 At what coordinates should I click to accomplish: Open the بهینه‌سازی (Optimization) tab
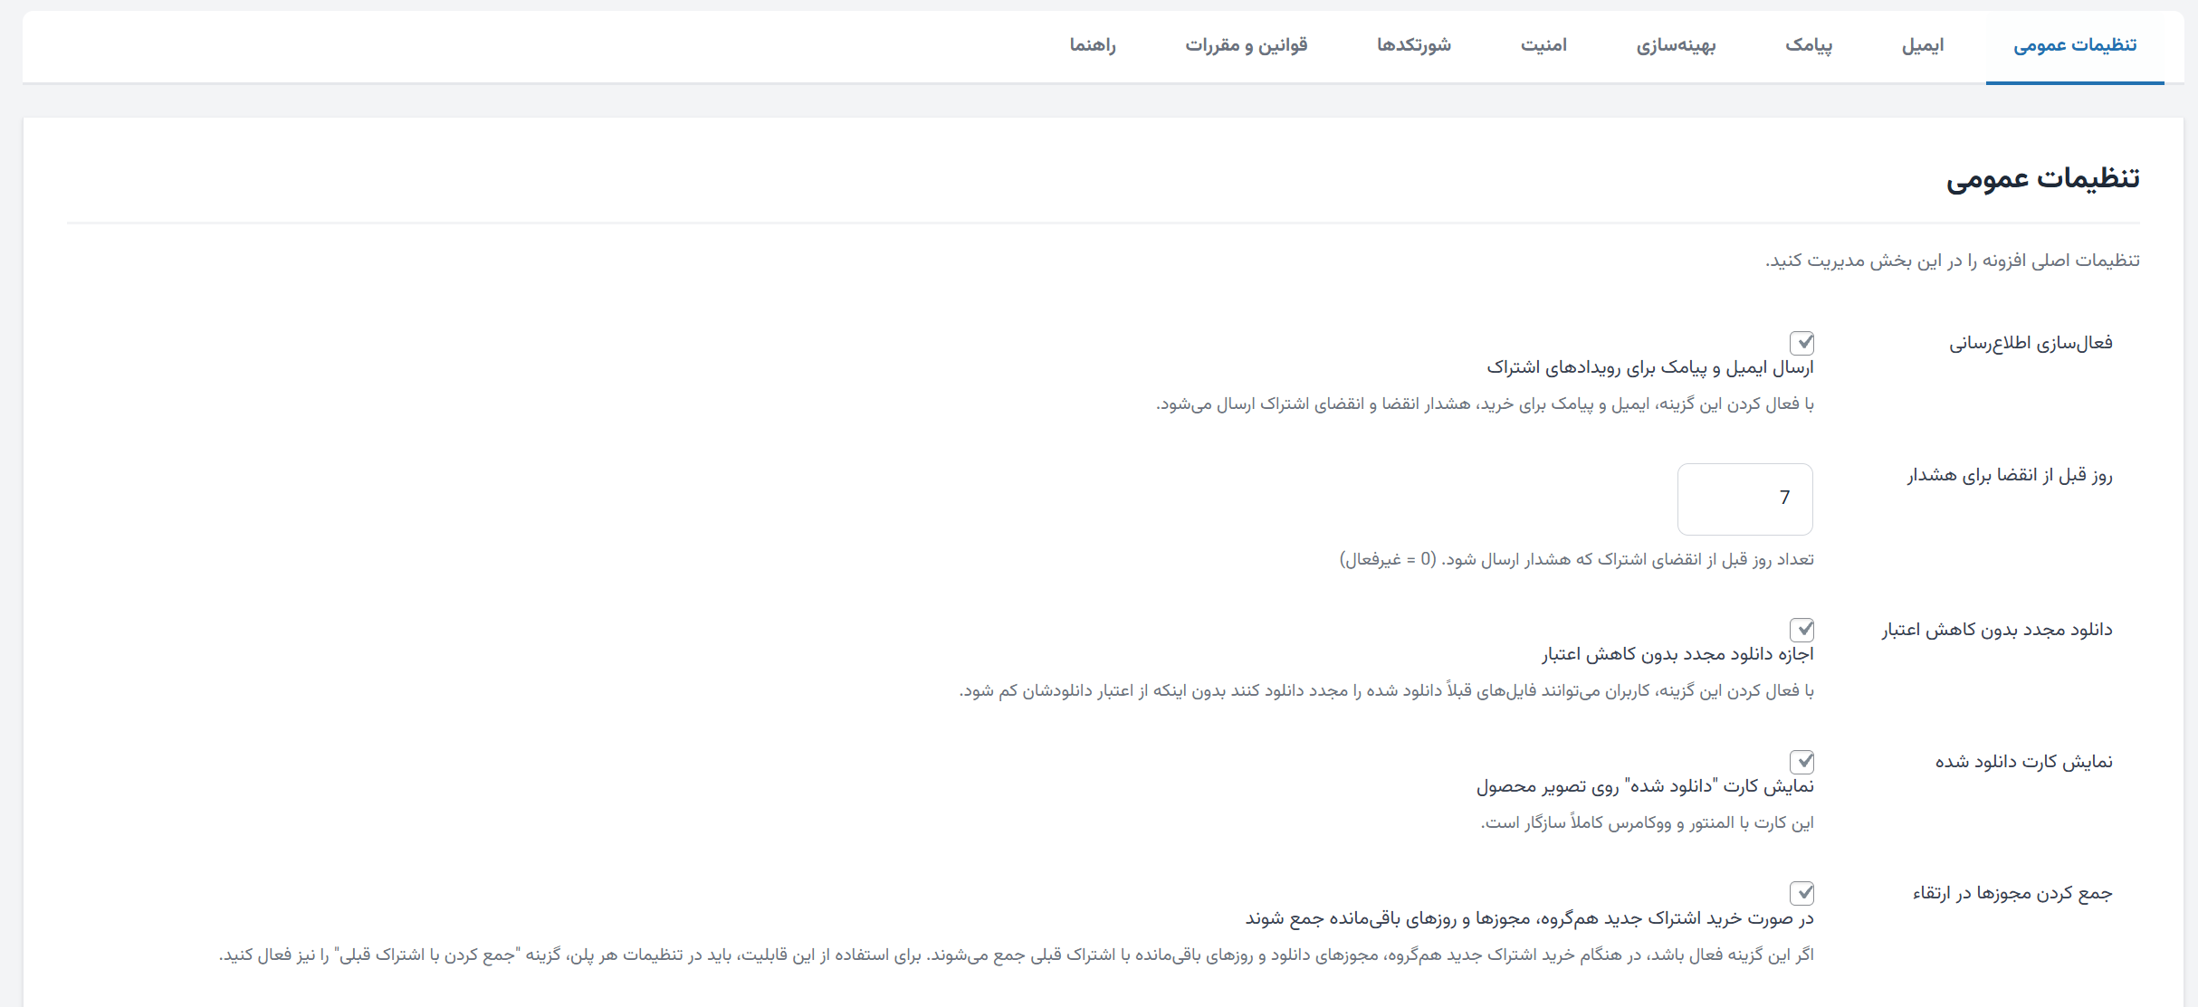1676,45
